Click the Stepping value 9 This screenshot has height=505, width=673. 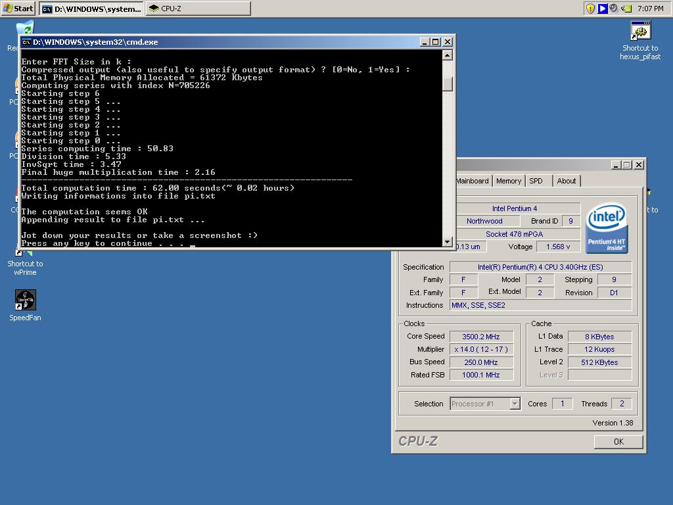pyautogui.click(x=614, y=279)
